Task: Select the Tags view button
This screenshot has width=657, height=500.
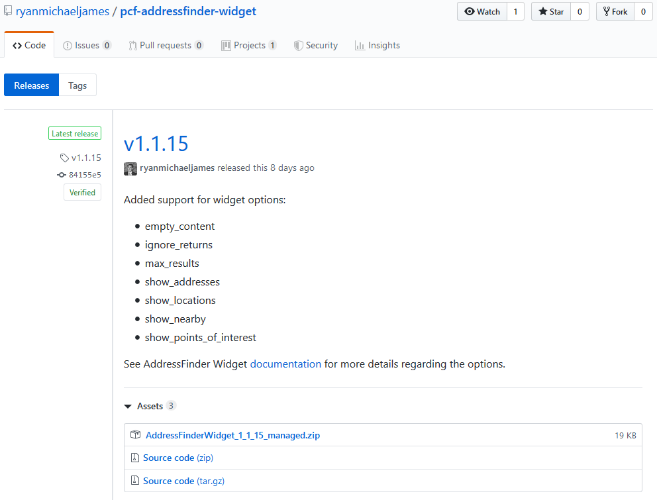Action: [x=77, y=85]
